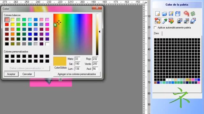Select the marked yellow swatch in the Zero palette
This screenshot has width=204, height=114.
[187, 80]
